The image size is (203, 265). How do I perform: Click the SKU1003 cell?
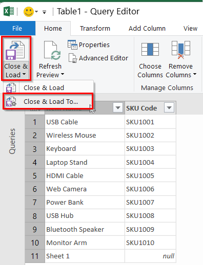[150, 149]
